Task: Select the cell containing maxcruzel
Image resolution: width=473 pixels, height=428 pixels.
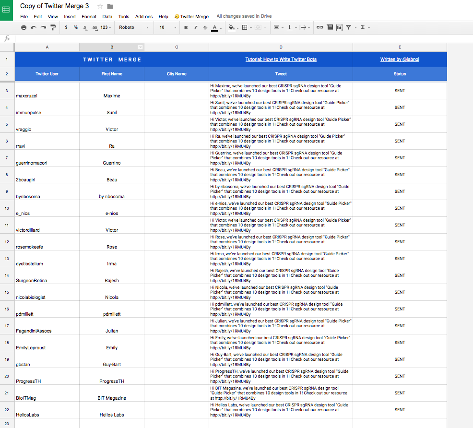Action: pyautogui.click(x=47, y=91)
